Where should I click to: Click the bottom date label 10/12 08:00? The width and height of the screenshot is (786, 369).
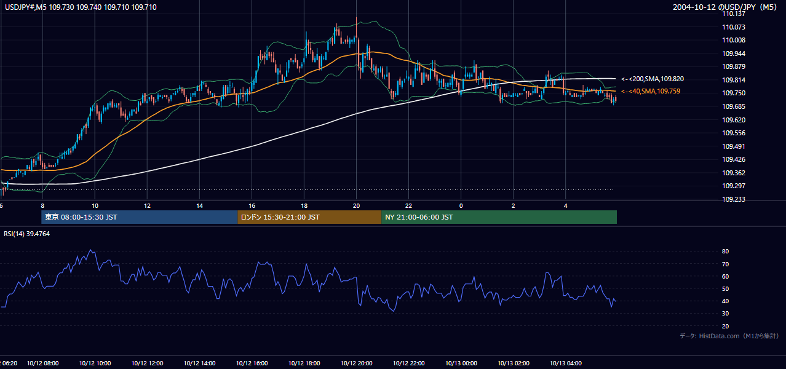tap(42, 363)
